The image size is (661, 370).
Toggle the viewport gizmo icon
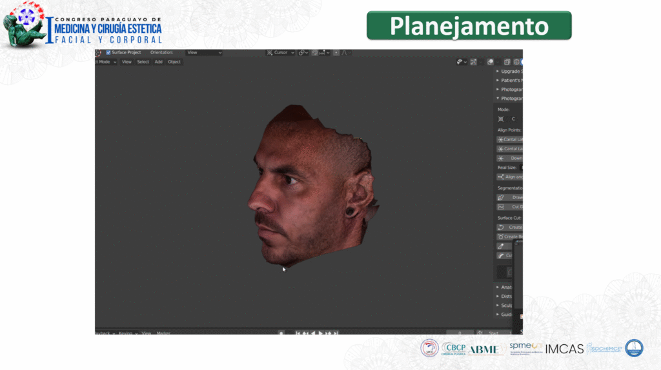[474, 62]
